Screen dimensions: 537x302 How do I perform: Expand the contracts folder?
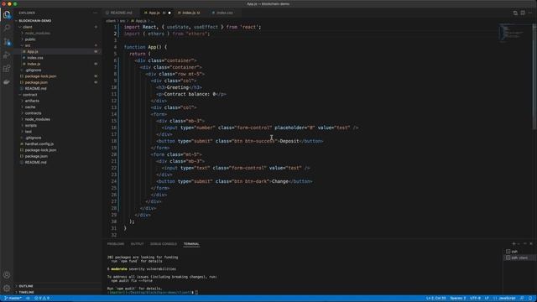pyautogui.click(x=58, y=113)
